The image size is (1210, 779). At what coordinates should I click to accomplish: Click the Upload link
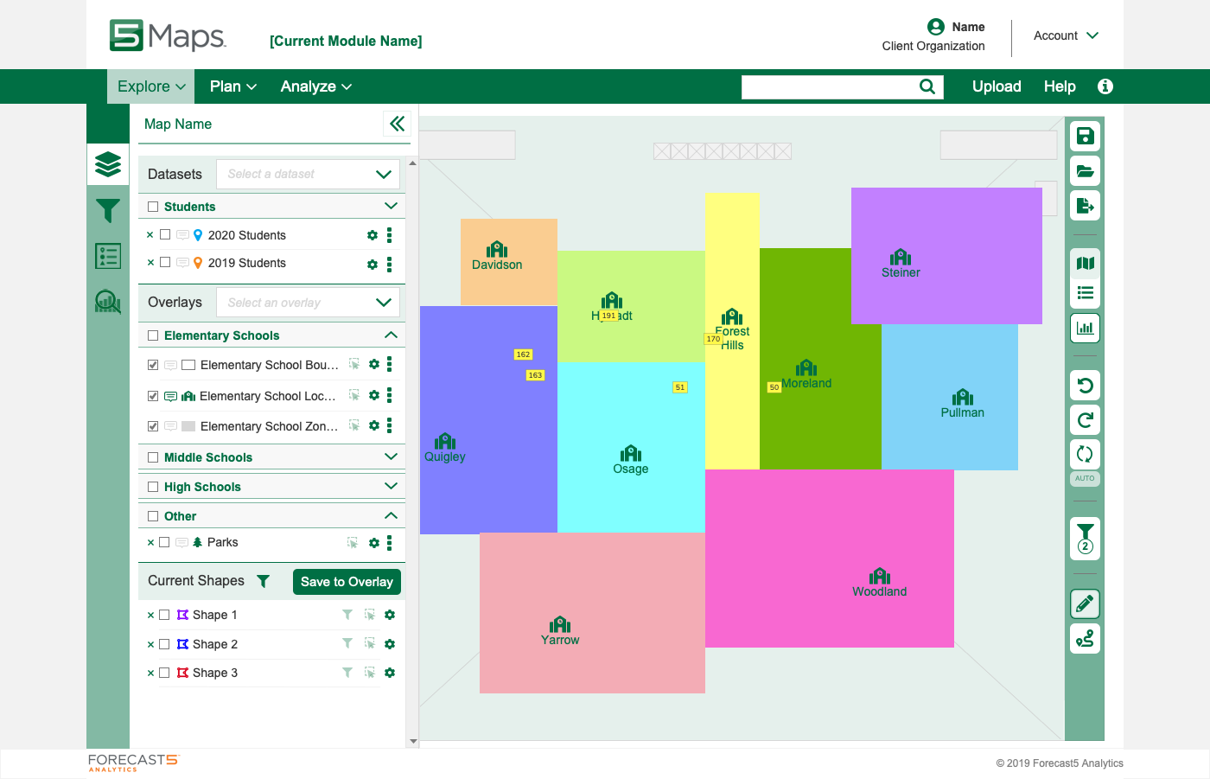tap(996, 86)
